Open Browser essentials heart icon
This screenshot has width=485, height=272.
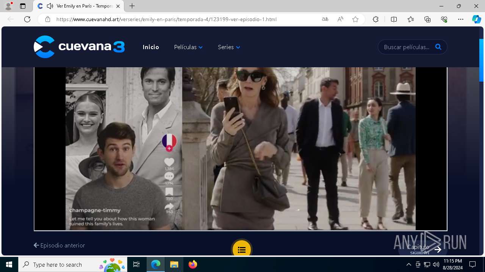point(444,19)
